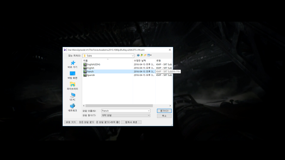
Task: Expand the Subs look-in location dropdown
Action: tap(133, 56)
